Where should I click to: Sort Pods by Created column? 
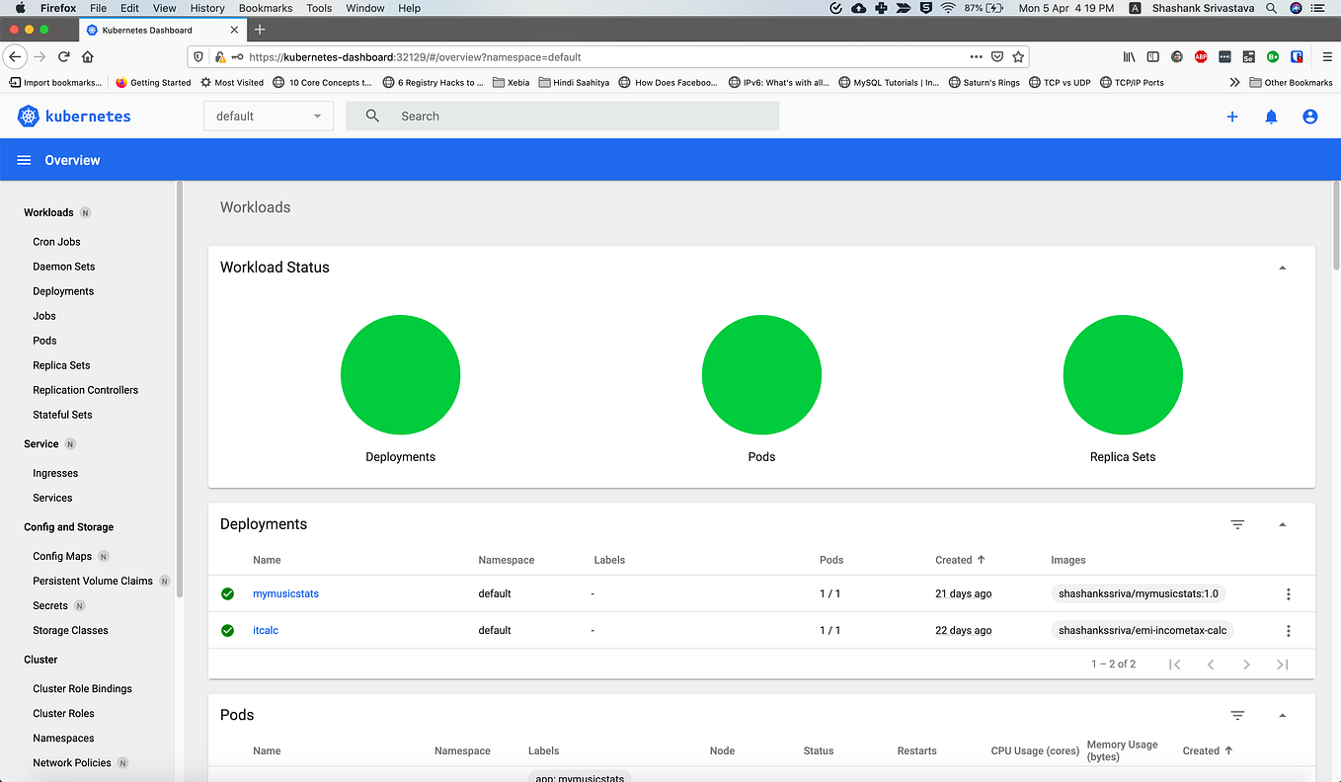[1208, 750]
